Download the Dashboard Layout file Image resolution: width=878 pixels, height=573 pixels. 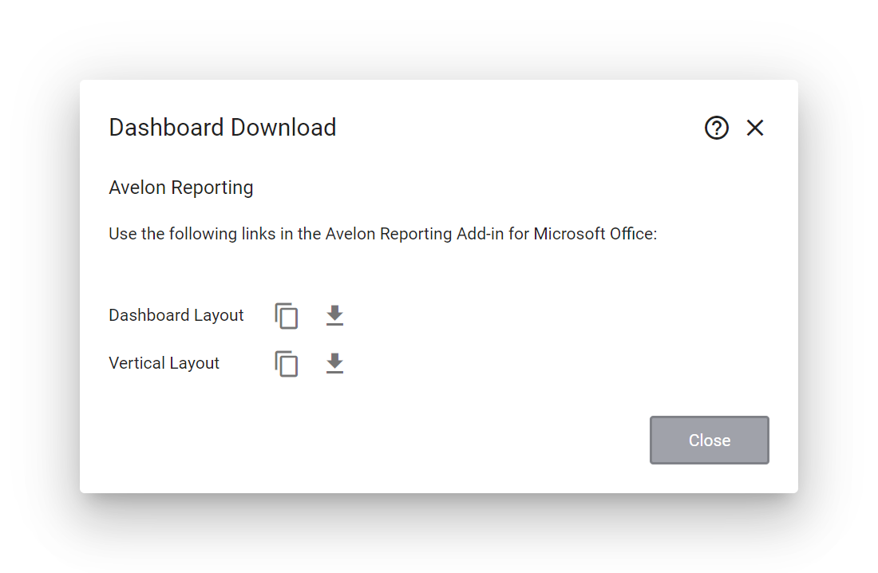click(334, 315)
